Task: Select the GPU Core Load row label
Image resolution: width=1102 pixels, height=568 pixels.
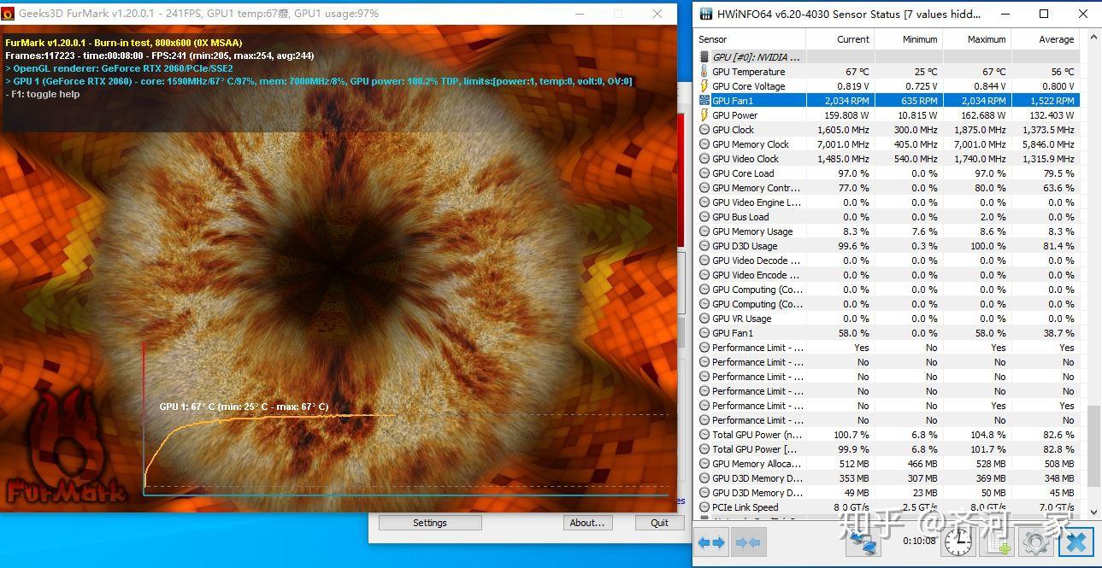Action: click(x=743, y=173)
